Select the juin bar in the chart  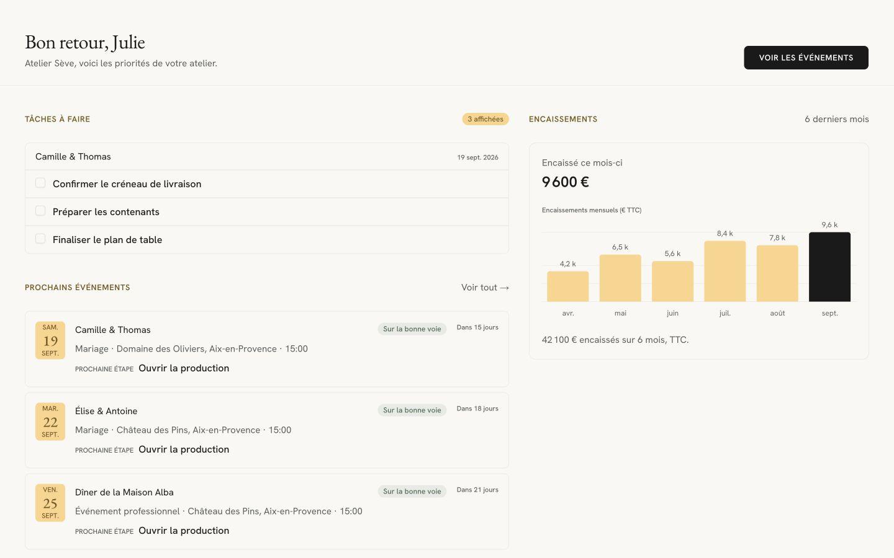point(672,281)
